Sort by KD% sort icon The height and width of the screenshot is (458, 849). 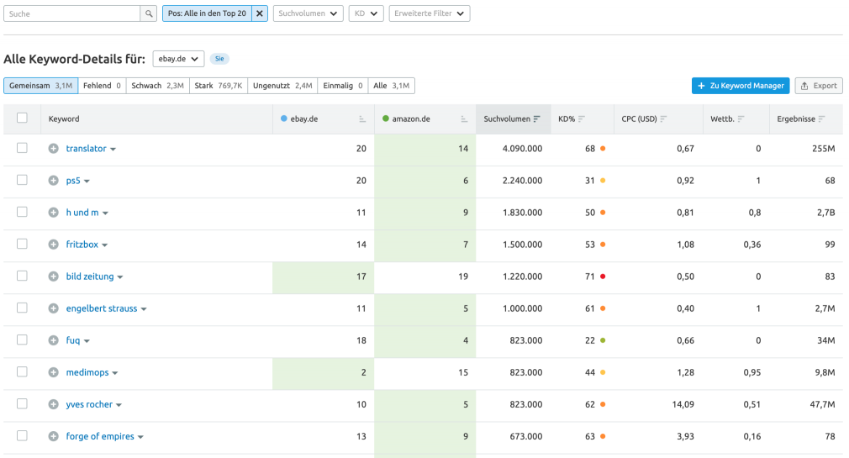point(582,119)
